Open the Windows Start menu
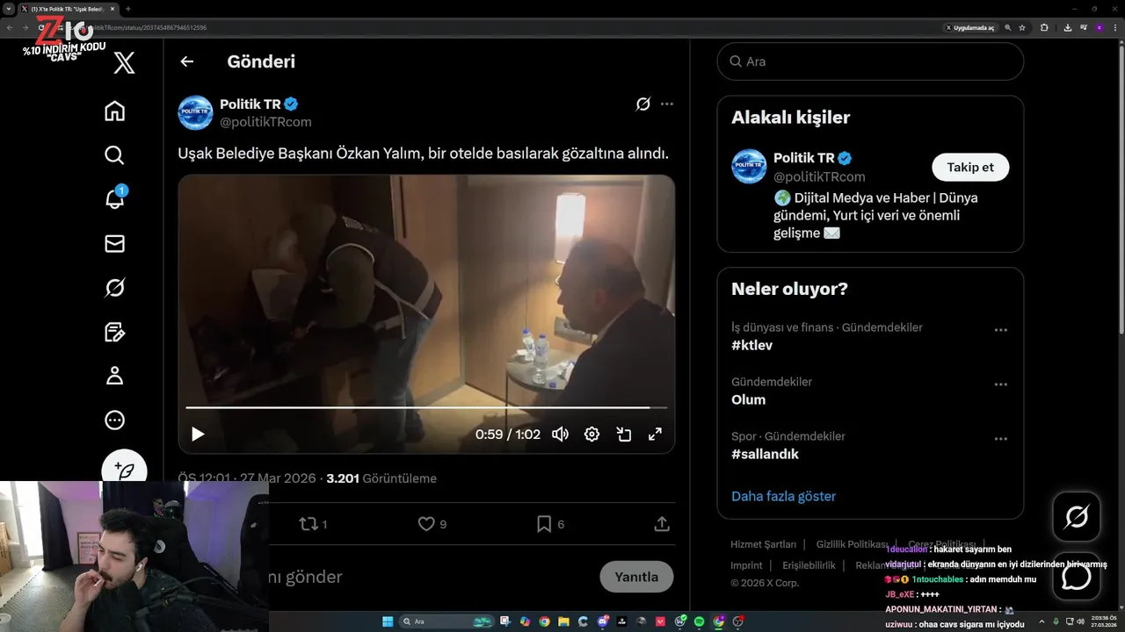This screenshot has height=632, width=1125. (388, 621)
